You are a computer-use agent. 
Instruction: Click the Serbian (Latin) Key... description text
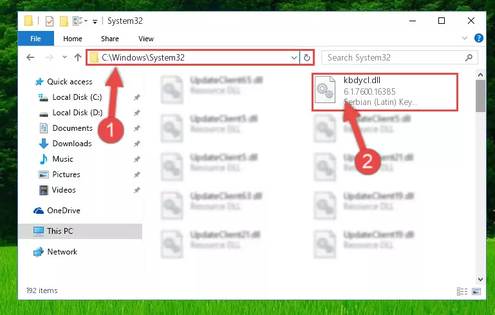[380, 102]
